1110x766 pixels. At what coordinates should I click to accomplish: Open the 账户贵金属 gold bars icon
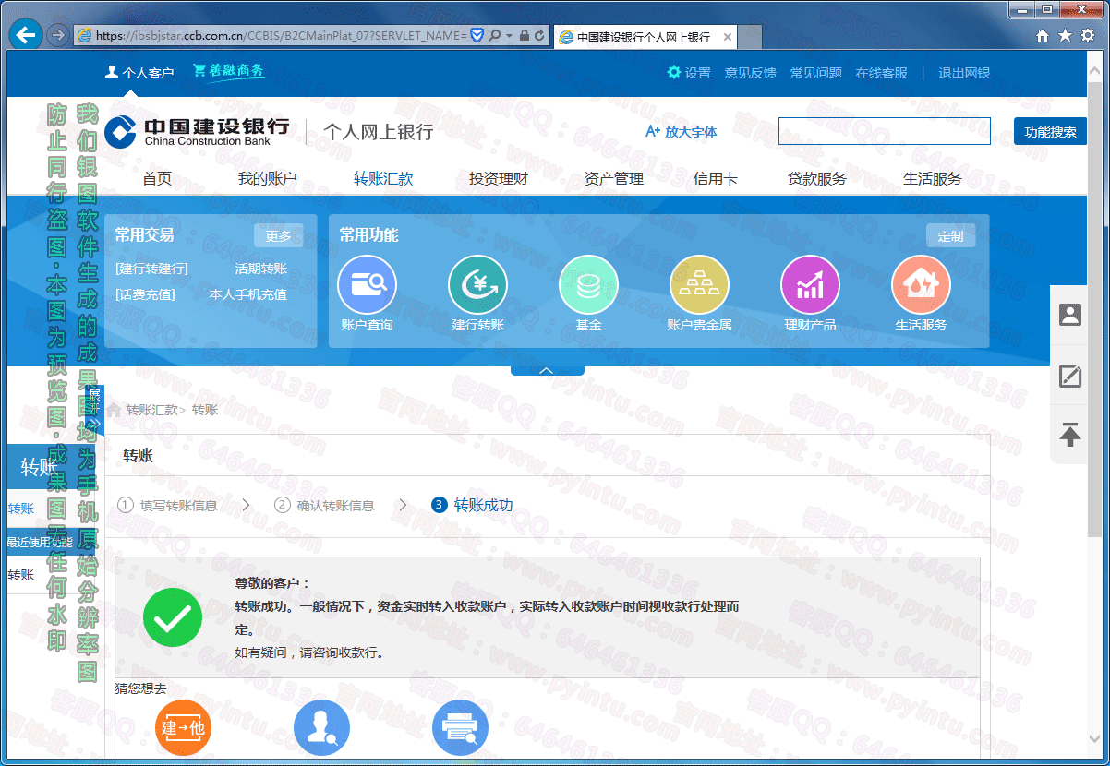pyautogui.click(x=699, y=284)
